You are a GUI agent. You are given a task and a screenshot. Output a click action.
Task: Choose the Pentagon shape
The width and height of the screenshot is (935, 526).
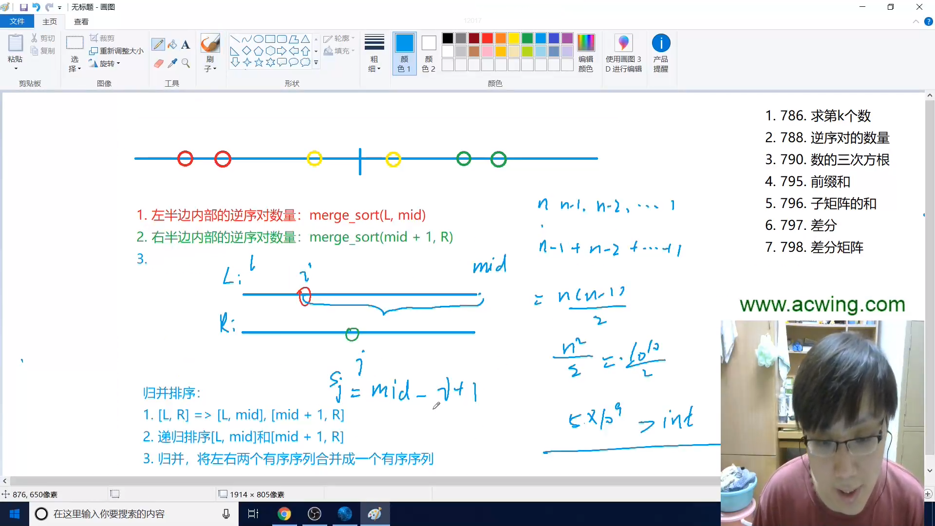pos(258,51)
